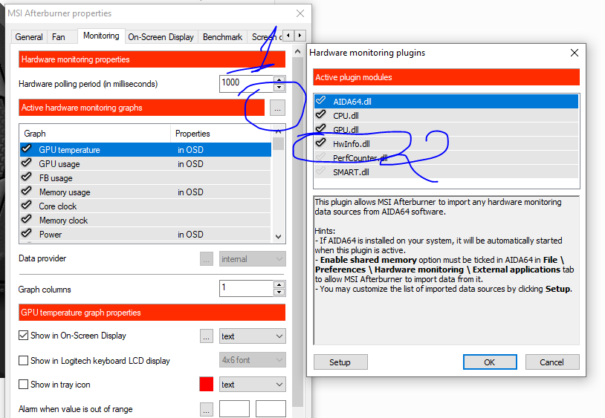Toggle the GPU.dll plugin checkmark
Image resolution: width=605 pixels, height=418 pixels.
coord(320,128)
